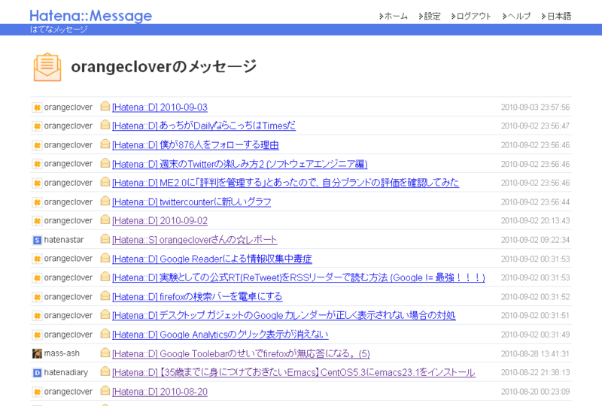This screenshot has height=406, width=602.
Task: Open message デスクトップガジェットのGoogleカレンダー
Action: (x=284, y=316)
